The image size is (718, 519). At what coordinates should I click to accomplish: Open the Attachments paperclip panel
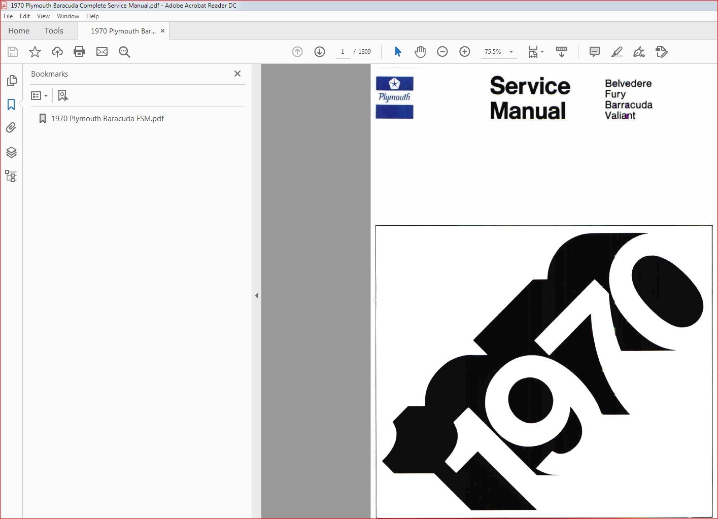(11, 128)
